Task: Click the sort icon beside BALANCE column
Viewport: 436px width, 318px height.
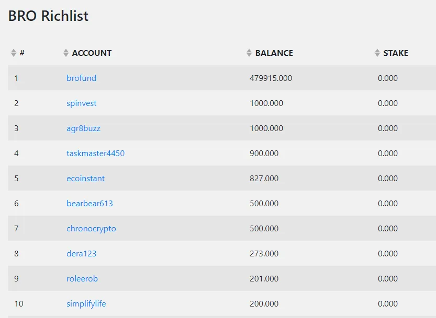Action: coord(248,52)
